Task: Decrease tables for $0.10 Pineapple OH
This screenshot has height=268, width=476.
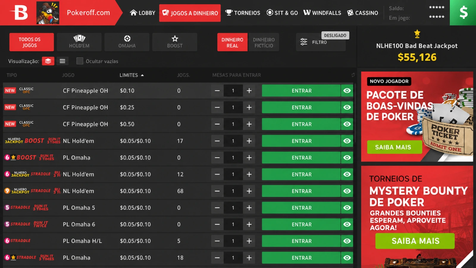Action: pos(217,91)
